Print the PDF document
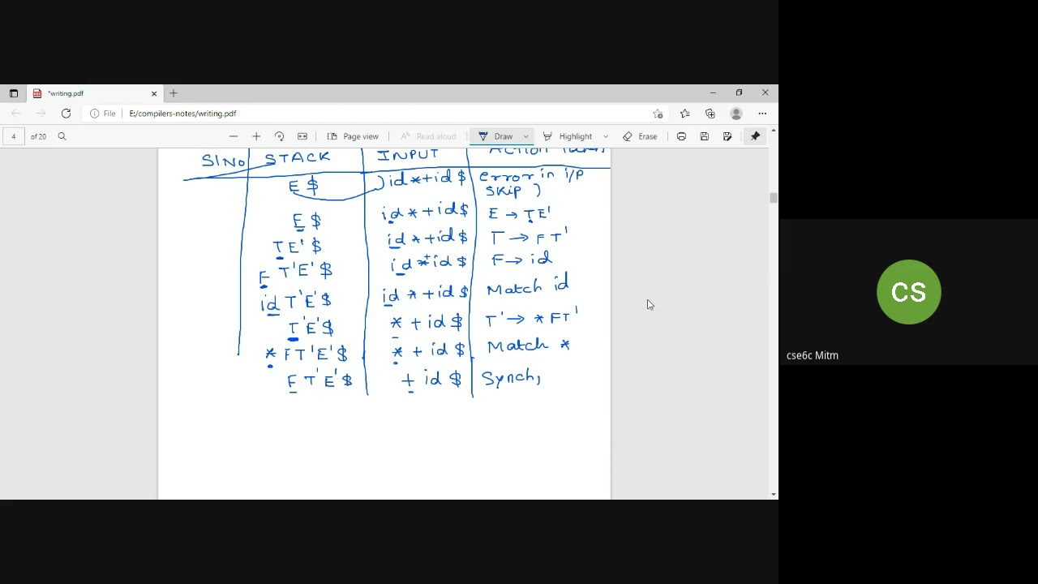1038x584 pixels. click(681, 136)
